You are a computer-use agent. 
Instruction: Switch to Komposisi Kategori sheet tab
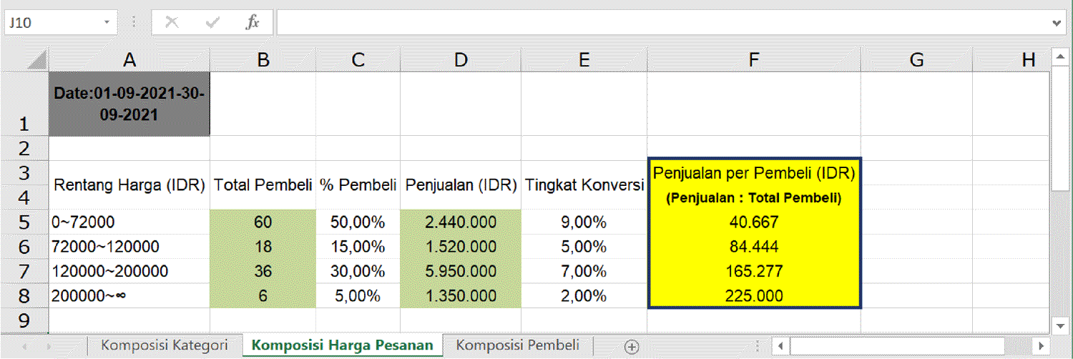[164, 345]
